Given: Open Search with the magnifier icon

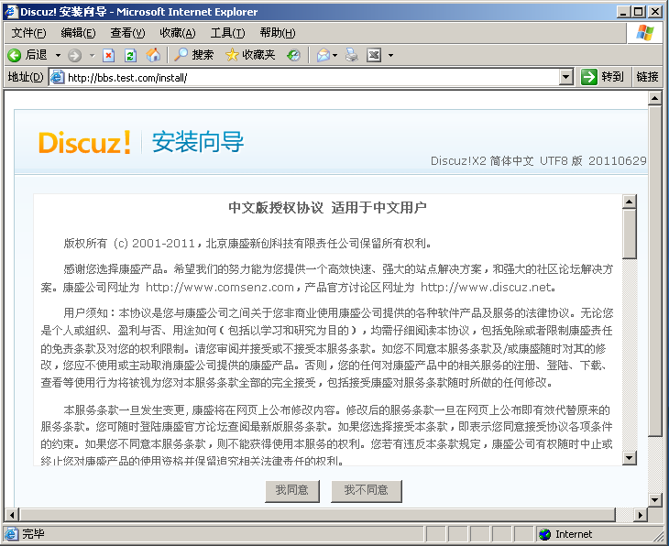Looking at the screenshot, I should [x=181, y=55].
